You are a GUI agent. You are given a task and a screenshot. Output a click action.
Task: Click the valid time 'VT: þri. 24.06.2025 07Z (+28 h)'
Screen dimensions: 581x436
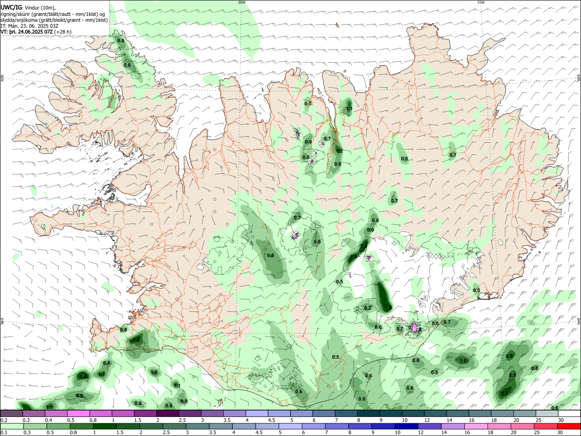pos(36,32)
